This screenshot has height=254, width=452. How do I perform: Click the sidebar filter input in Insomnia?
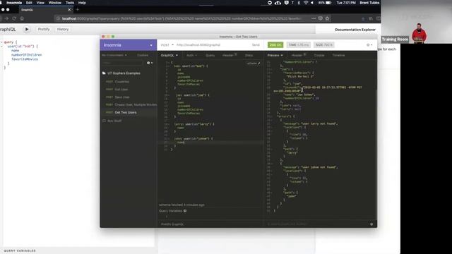pyautogui.click(x=122, y=63)
